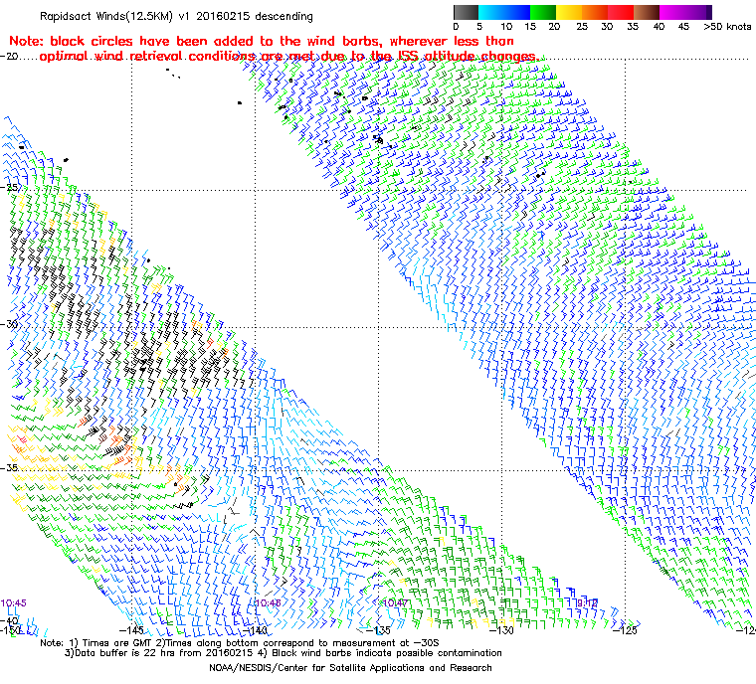The width and height of the screenshot is (756, 684).
Task: Click the cyan-to-blue 5-15 knots legend gradient
Action: coord(504,12)
